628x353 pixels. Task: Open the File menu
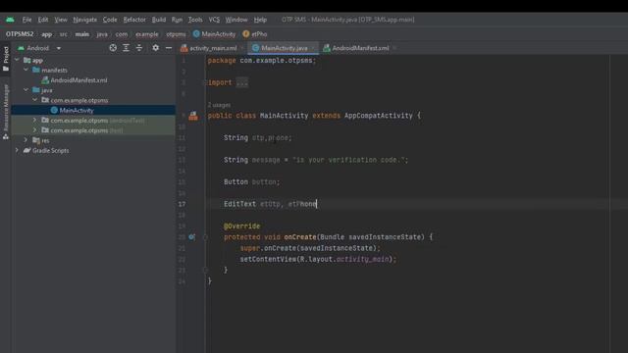coord(26,20)
